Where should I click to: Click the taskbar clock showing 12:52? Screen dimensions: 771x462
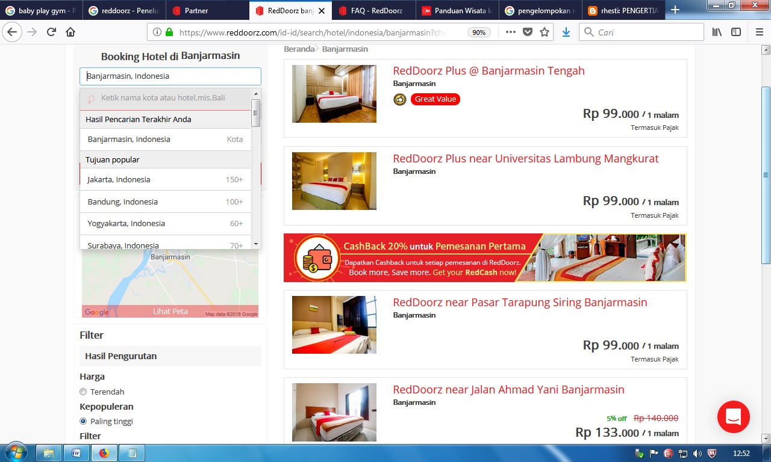click(x=741, y=453)
